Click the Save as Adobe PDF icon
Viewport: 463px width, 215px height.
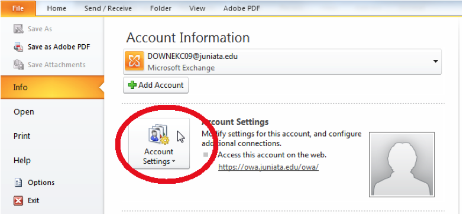click(18, 47)
